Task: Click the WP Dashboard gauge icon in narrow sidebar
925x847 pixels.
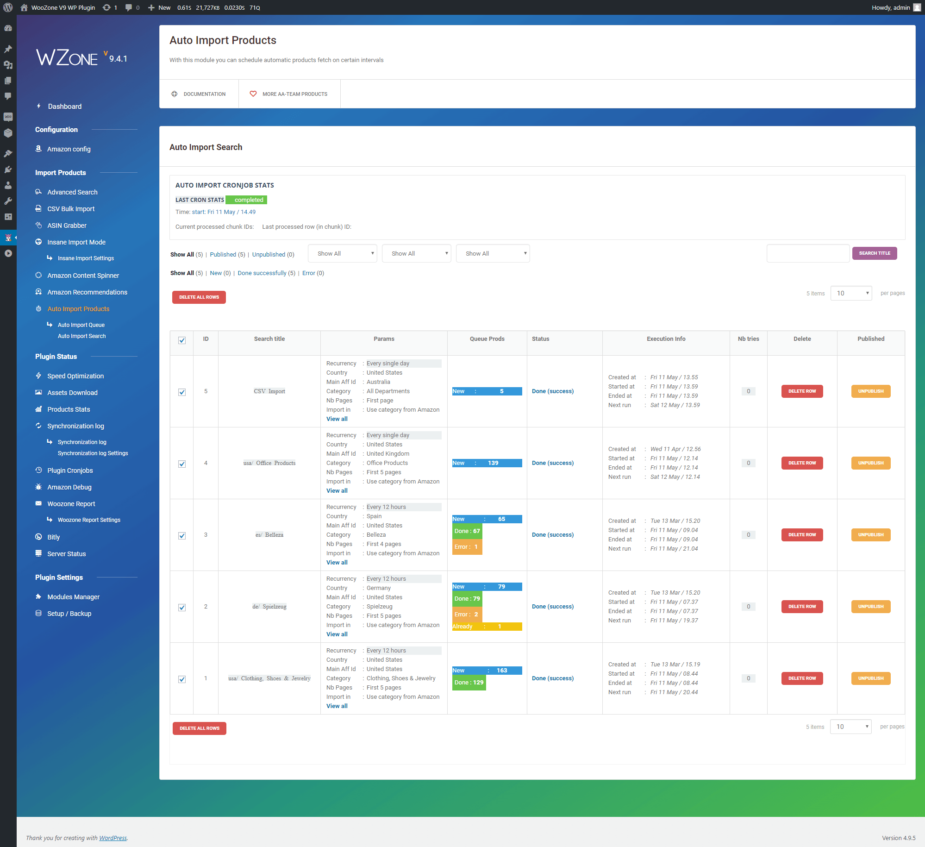Action: click(8, 28)
